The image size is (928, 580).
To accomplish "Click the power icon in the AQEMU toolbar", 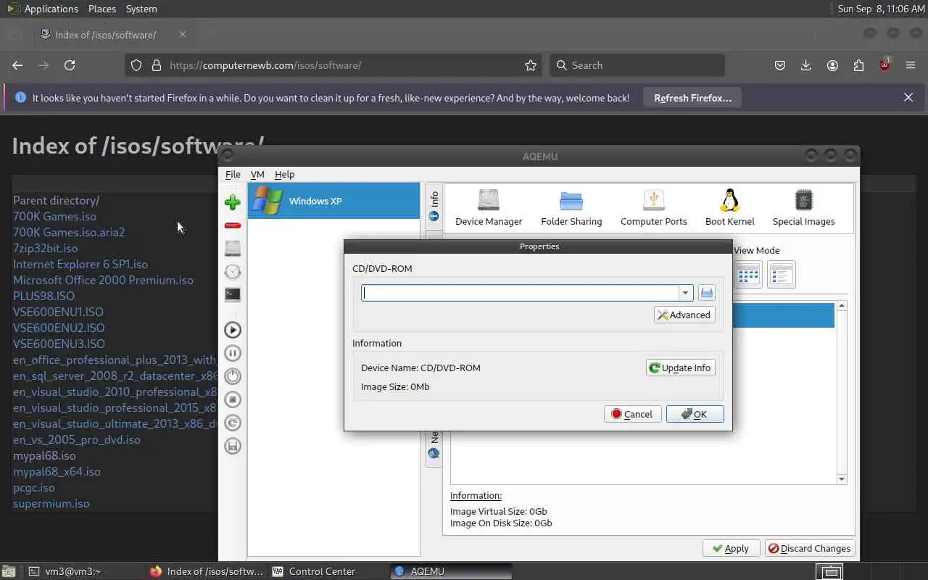I will click(233, 376).
